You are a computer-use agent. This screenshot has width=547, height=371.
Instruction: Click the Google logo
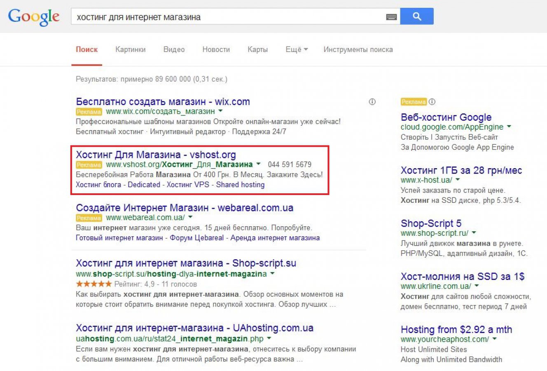[x=34, y=16]
